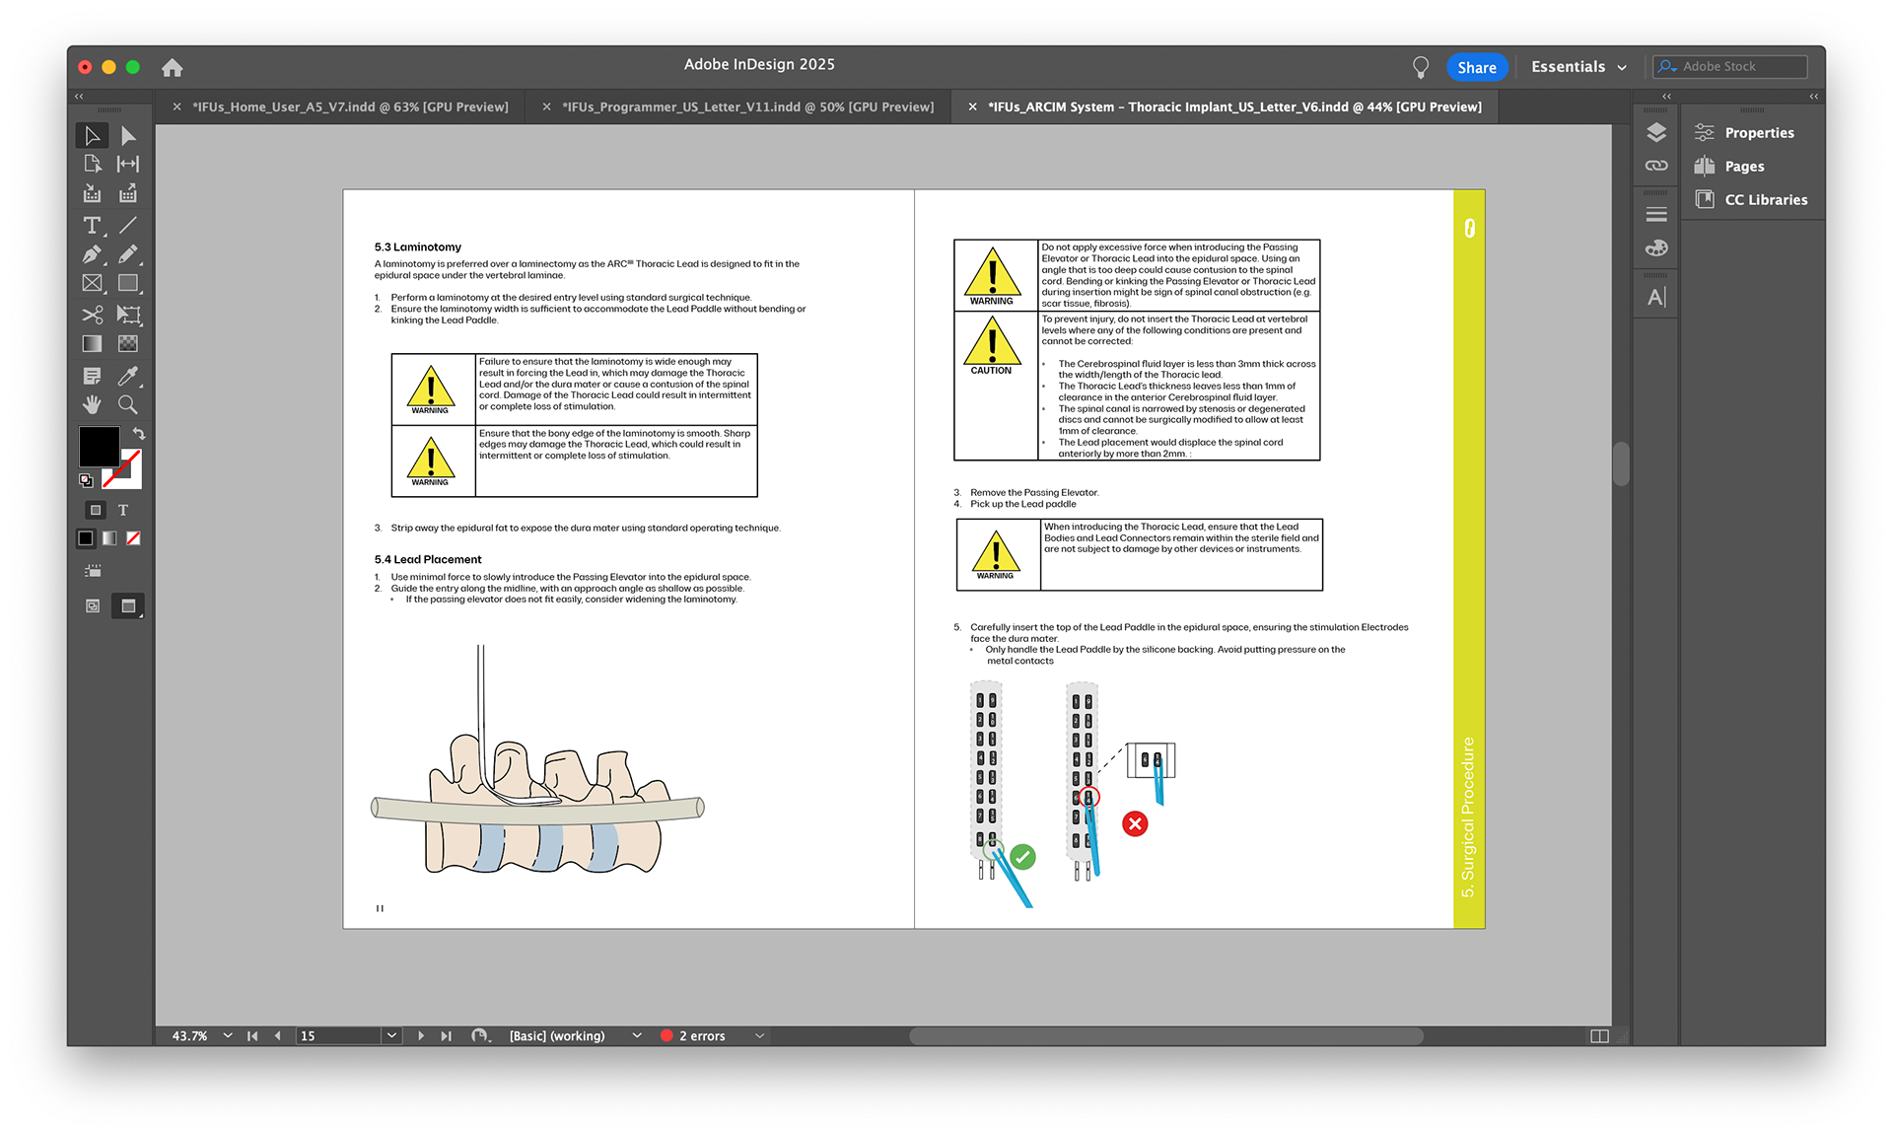Image resolution: width=1893 pixels, height=1135 pixels.
Task: Apply gradient button
Action: click(x=109, y=538)
